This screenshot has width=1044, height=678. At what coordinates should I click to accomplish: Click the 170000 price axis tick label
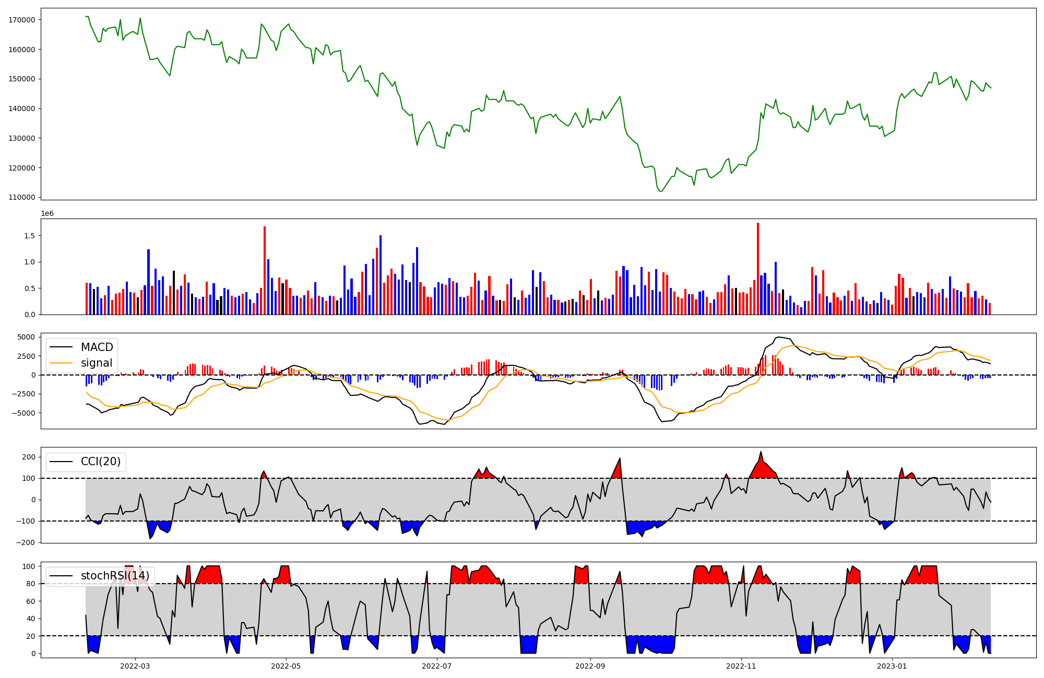pyautogui.click(x=22, y=20)
